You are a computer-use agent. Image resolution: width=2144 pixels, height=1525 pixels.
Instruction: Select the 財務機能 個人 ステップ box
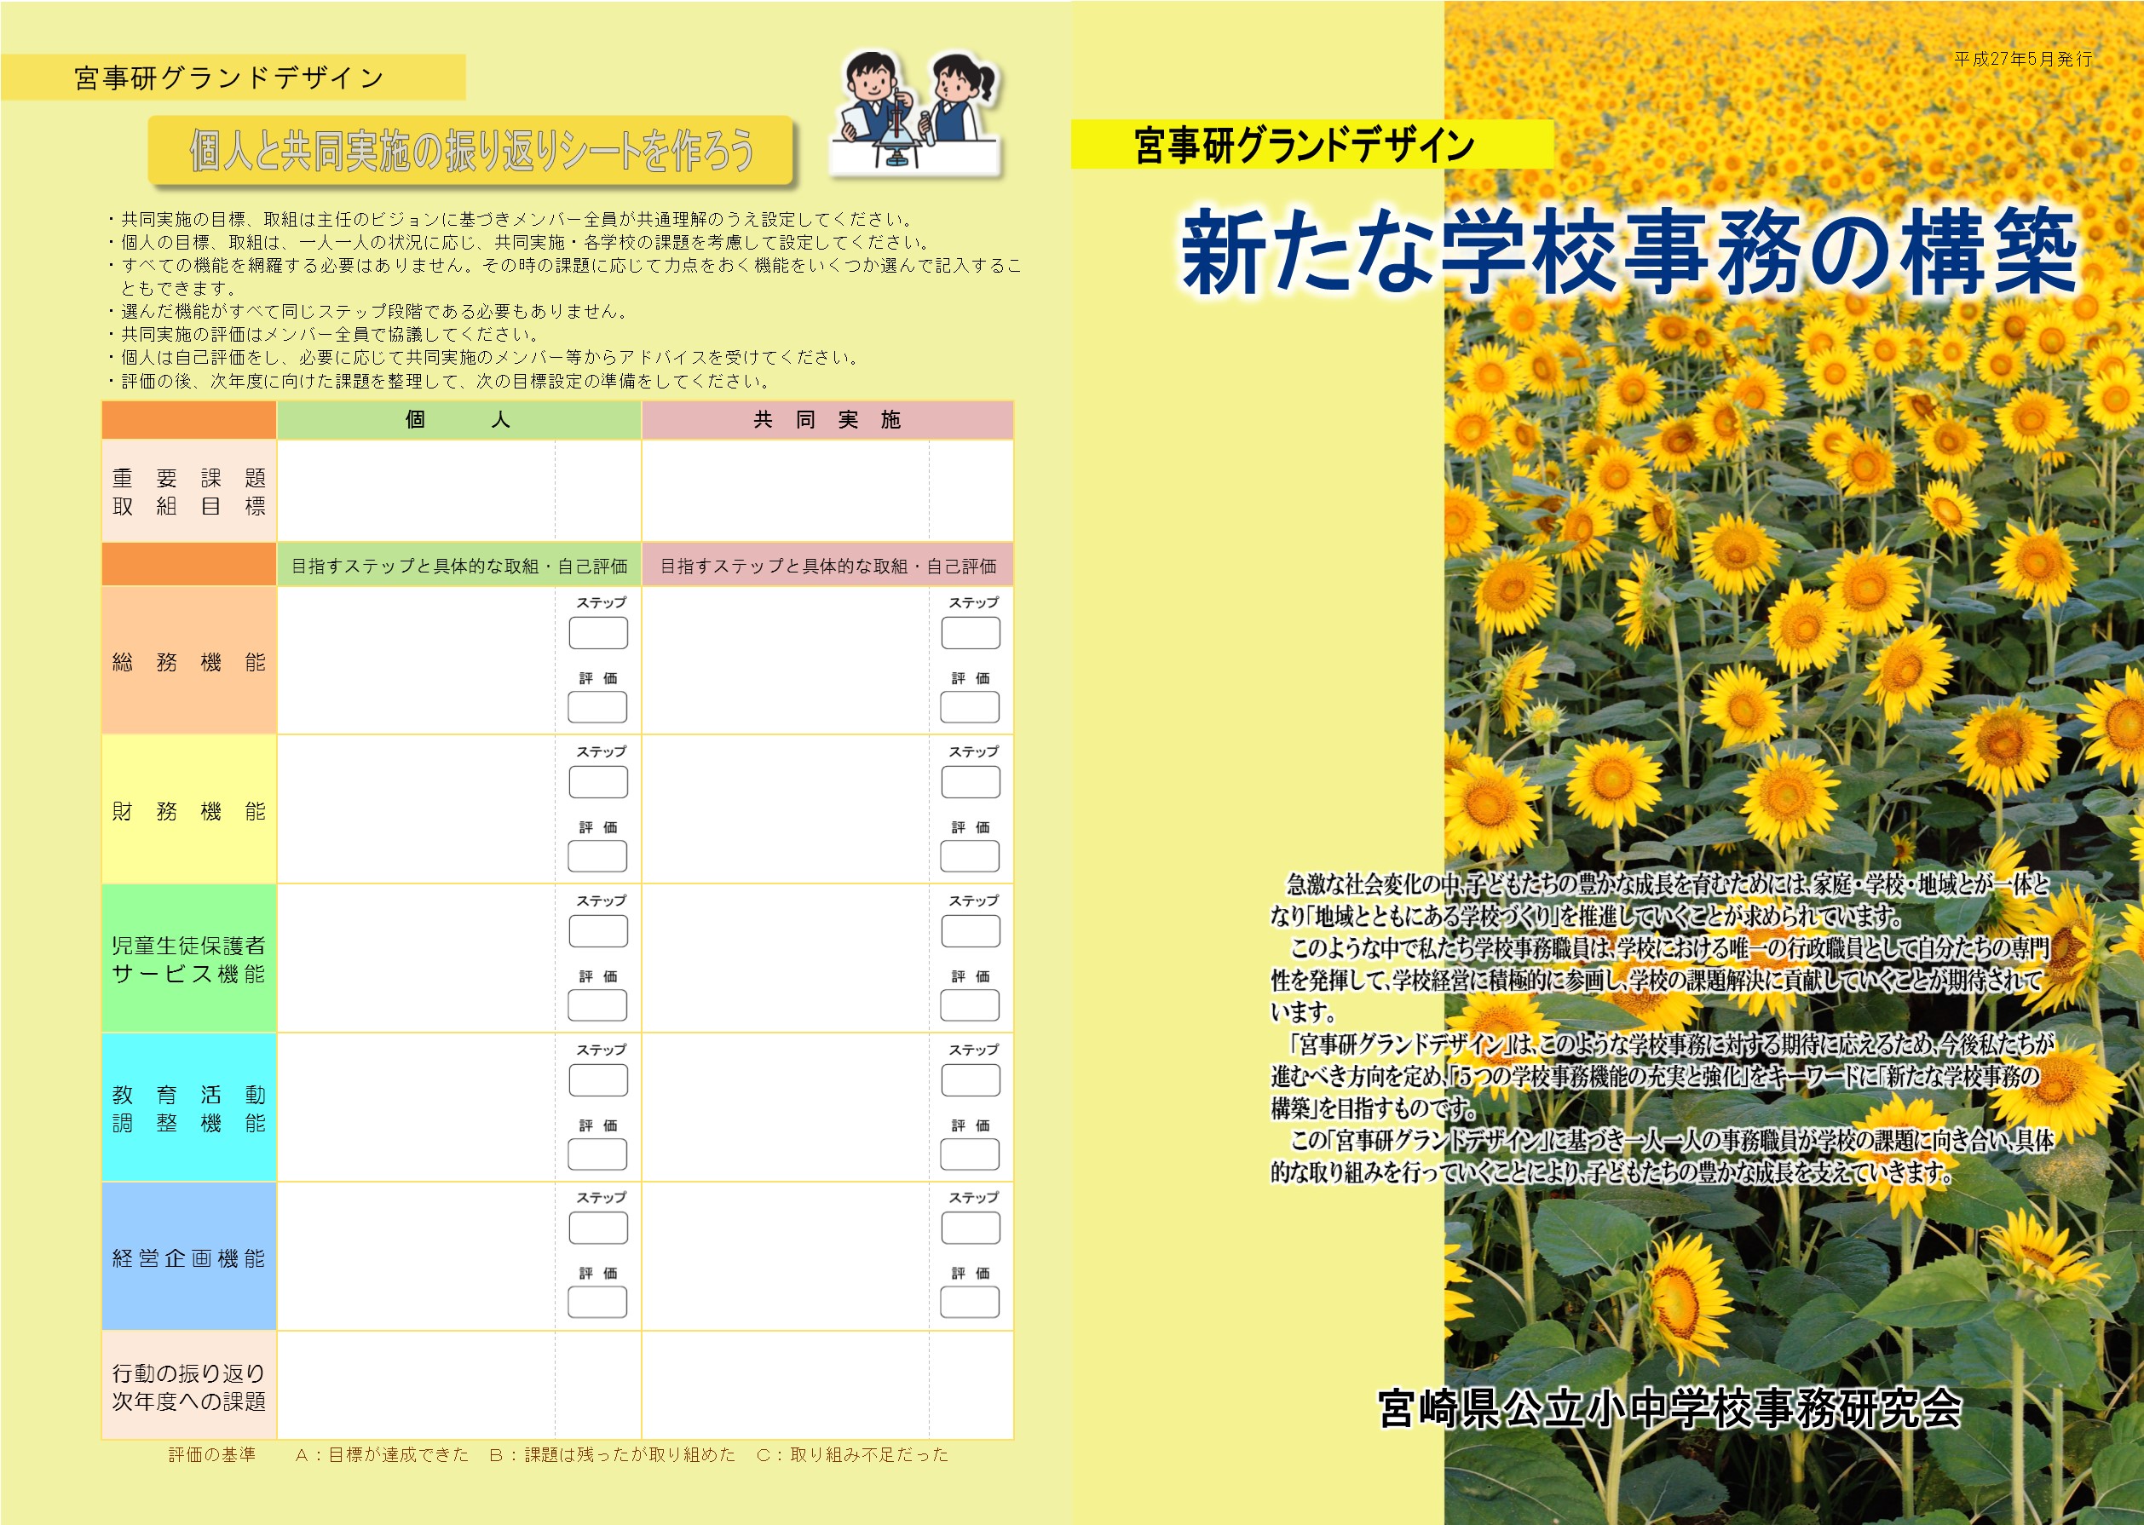click(x=598, y=782)
